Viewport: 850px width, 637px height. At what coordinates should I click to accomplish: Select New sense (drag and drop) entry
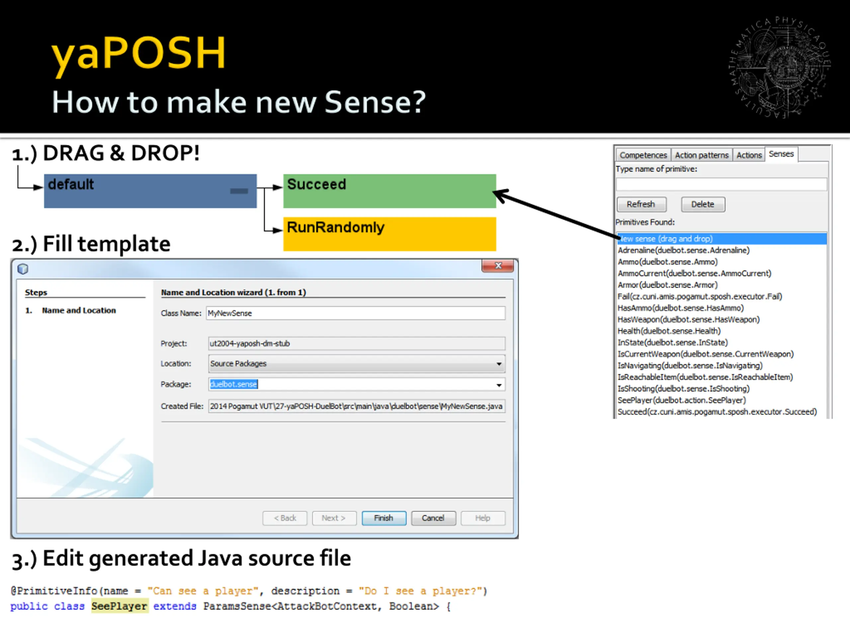722,239
